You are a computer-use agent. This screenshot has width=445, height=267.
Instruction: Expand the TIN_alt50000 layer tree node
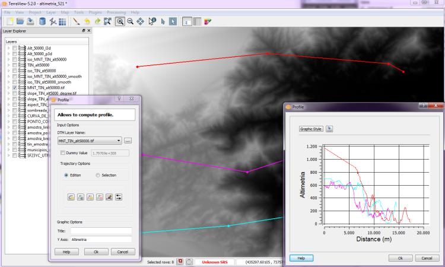pyautogui.click(x=8, y=65)
